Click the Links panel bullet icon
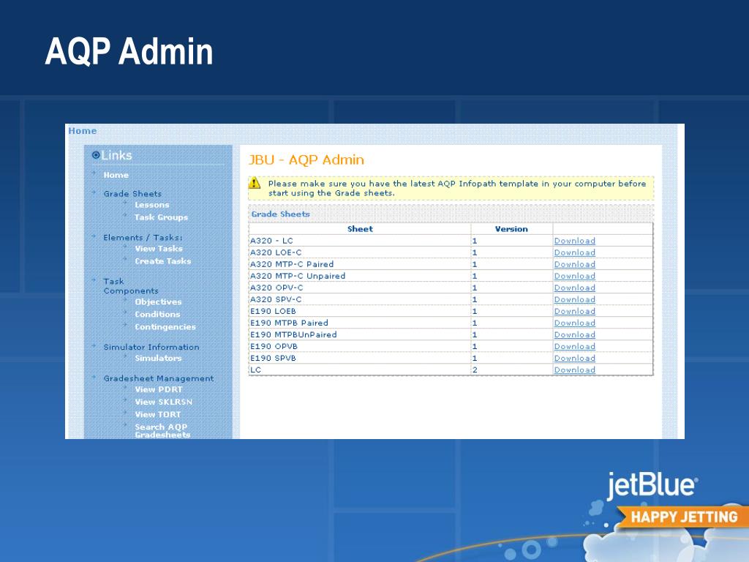Screen dimensions: 749x562 [96, 155]
